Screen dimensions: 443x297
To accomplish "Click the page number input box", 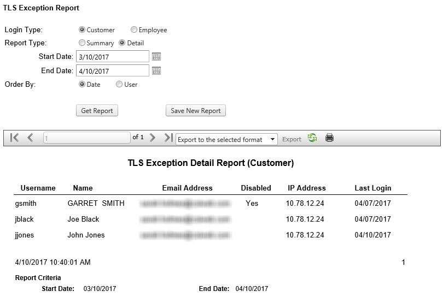I will 86,138.
